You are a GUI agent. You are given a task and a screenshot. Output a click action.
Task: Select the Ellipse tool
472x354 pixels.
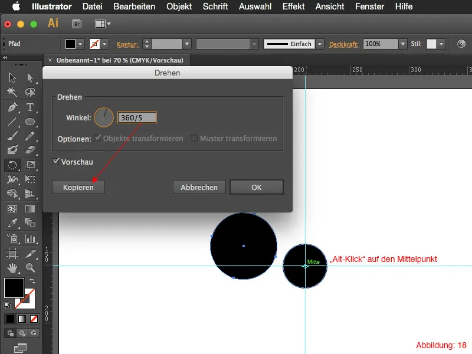tap(30, 122)
